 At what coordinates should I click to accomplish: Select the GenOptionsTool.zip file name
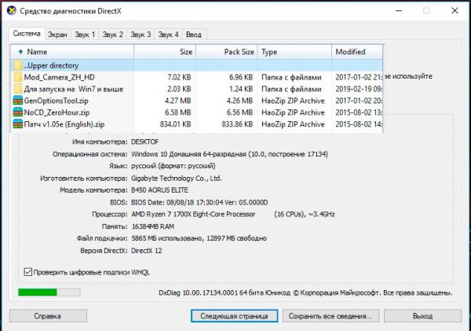[x=57, y=101]
